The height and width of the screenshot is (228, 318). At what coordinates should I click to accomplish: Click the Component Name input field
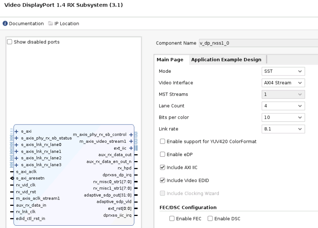click(258, 43)
